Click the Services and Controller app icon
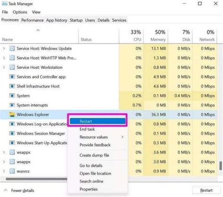 coord(12,77)
